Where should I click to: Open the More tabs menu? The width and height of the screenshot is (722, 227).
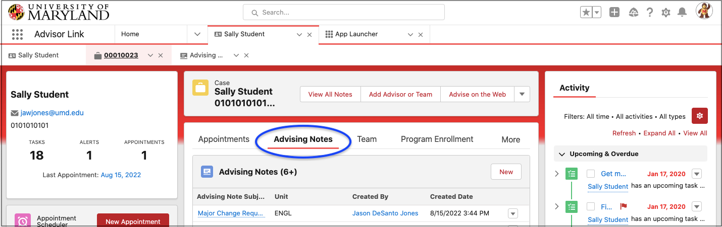coord(510,139)
